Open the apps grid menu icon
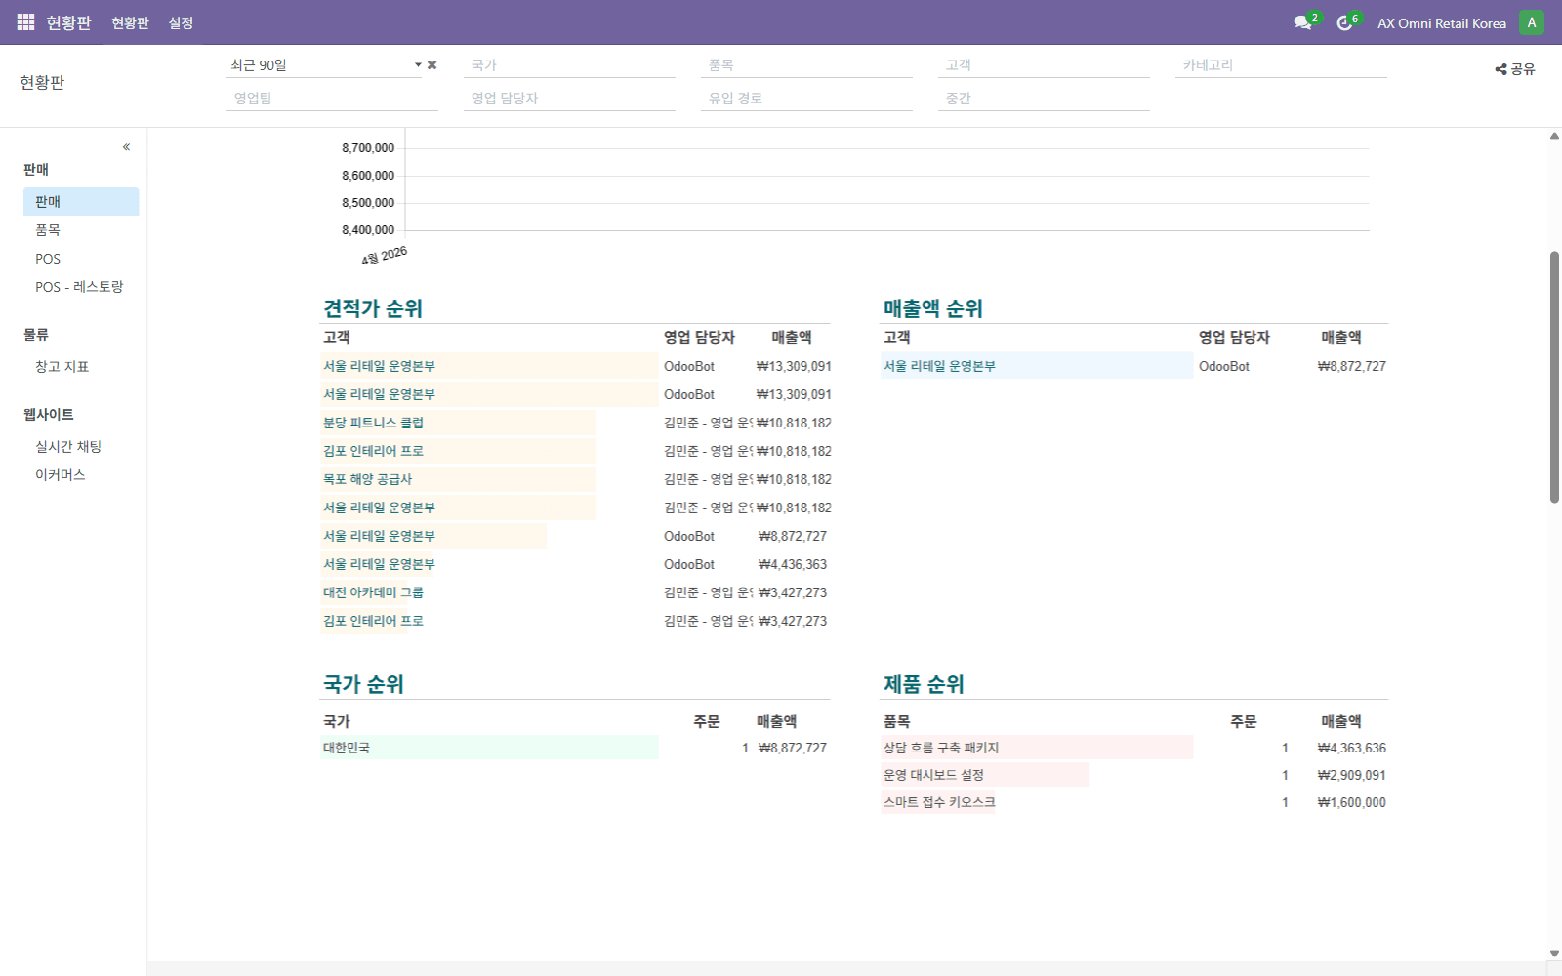The height and width of the screenshot is (976, 1562). [x=25, y=22]
